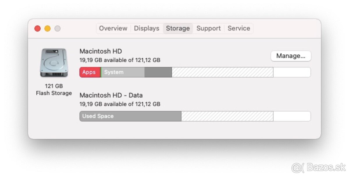Confirm Storage tab is selected by clicking it
Viewport: 349px width, 176px height.
pyautogui.click(x=178, y=28)
